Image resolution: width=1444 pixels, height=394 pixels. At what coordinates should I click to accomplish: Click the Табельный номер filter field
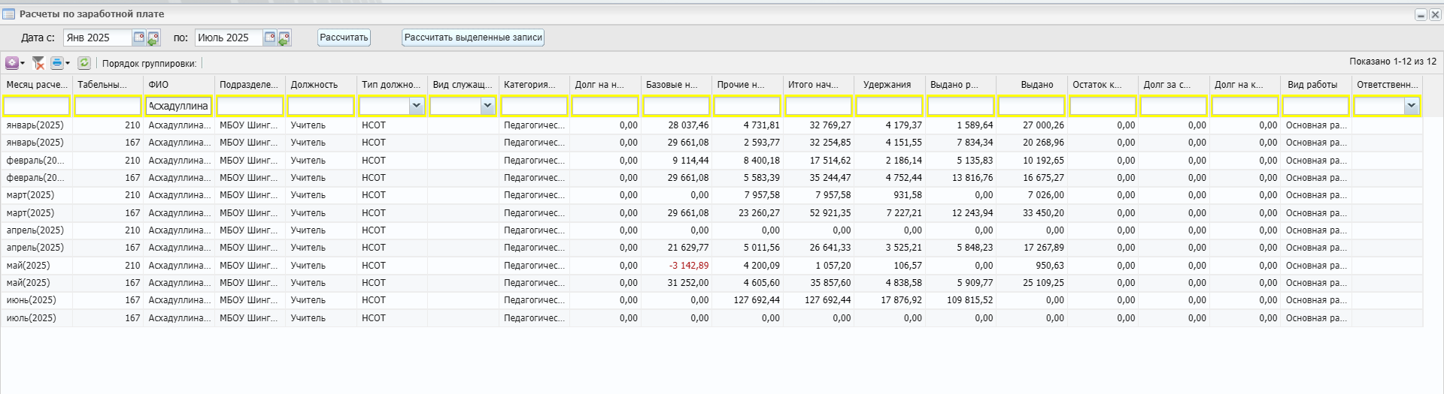tap(108, 107)
